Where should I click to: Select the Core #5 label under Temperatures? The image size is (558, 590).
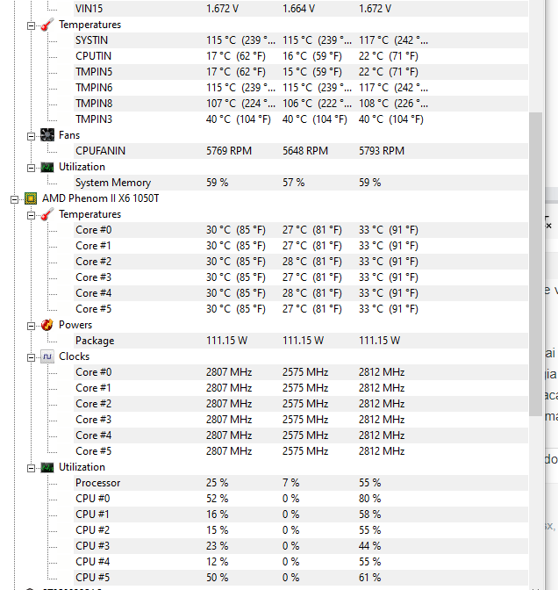pos(93,309)
